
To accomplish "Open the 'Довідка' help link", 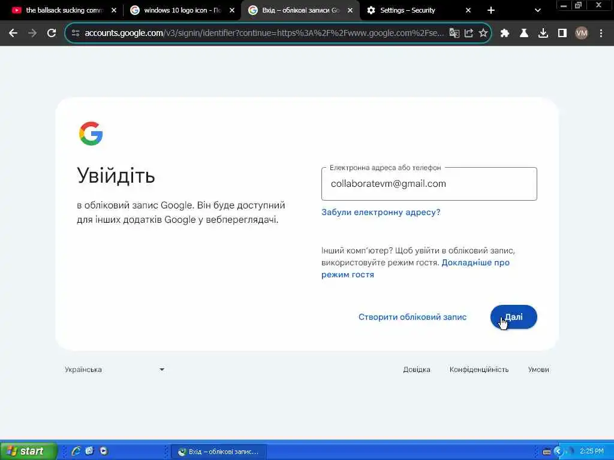I will point(417,370).
